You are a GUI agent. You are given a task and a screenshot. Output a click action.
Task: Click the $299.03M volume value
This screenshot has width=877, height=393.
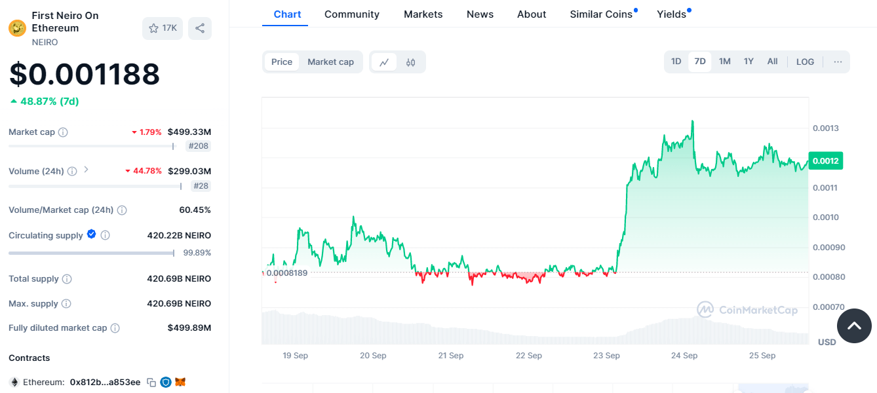189,171
